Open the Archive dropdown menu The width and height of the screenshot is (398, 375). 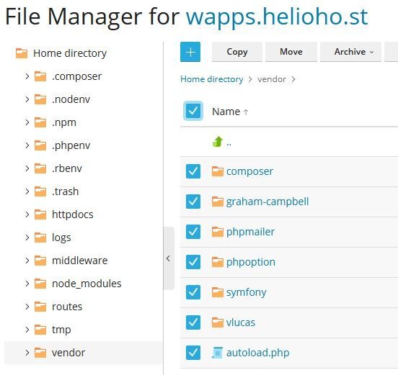(351, 52)
